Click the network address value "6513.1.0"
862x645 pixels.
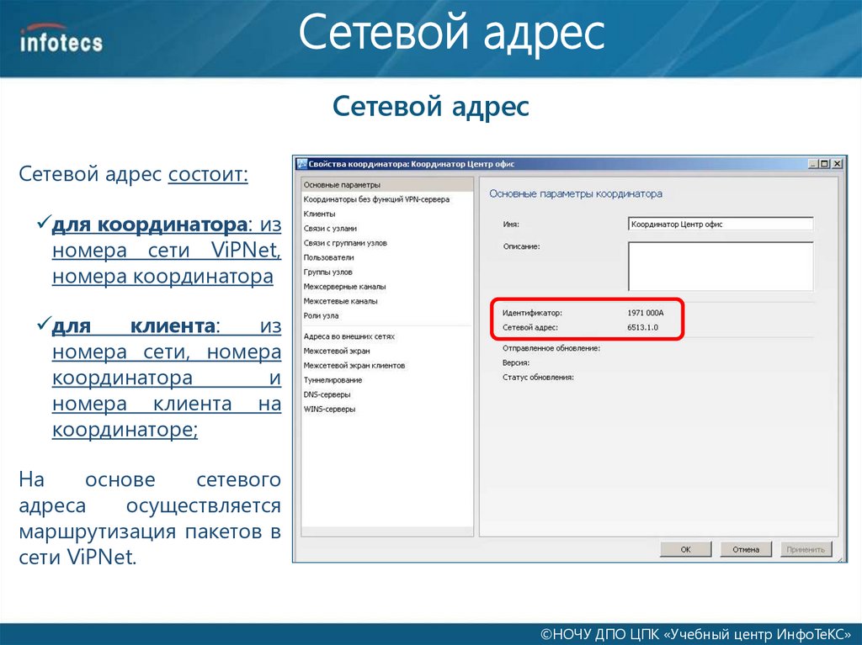pyautogui.click(x=642, y=327)
